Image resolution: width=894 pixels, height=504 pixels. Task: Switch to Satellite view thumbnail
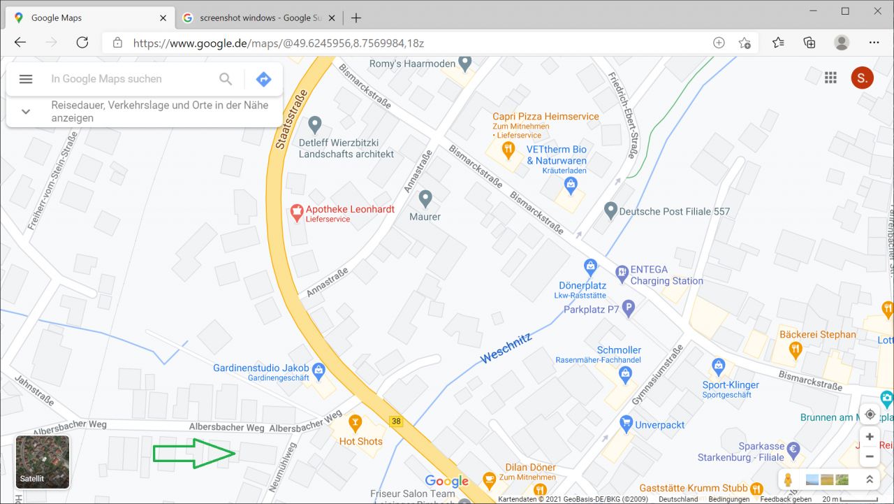tap(43, 462)
